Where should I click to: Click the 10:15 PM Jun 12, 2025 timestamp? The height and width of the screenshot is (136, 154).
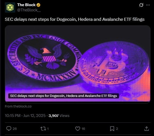point(25,116)
